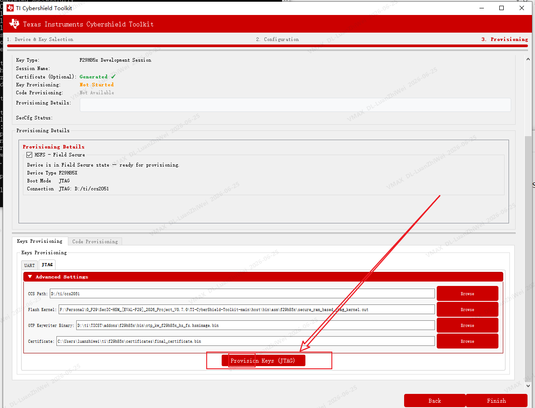The width and height of the screenshot is (535, 408).
Task: Click the '2. Configuration' step label
Action: click(278, 39)
